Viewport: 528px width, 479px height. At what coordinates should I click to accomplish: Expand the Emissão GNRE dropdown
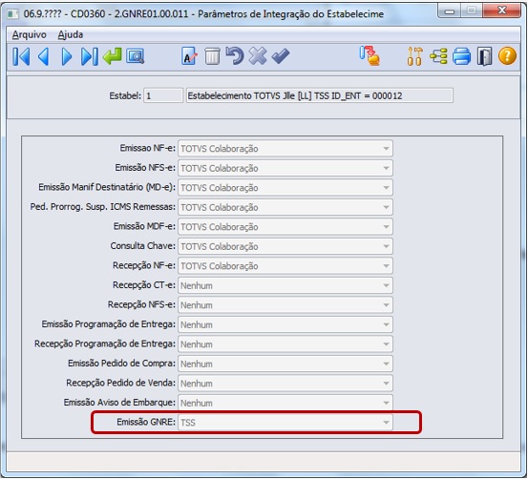[386, 422]
